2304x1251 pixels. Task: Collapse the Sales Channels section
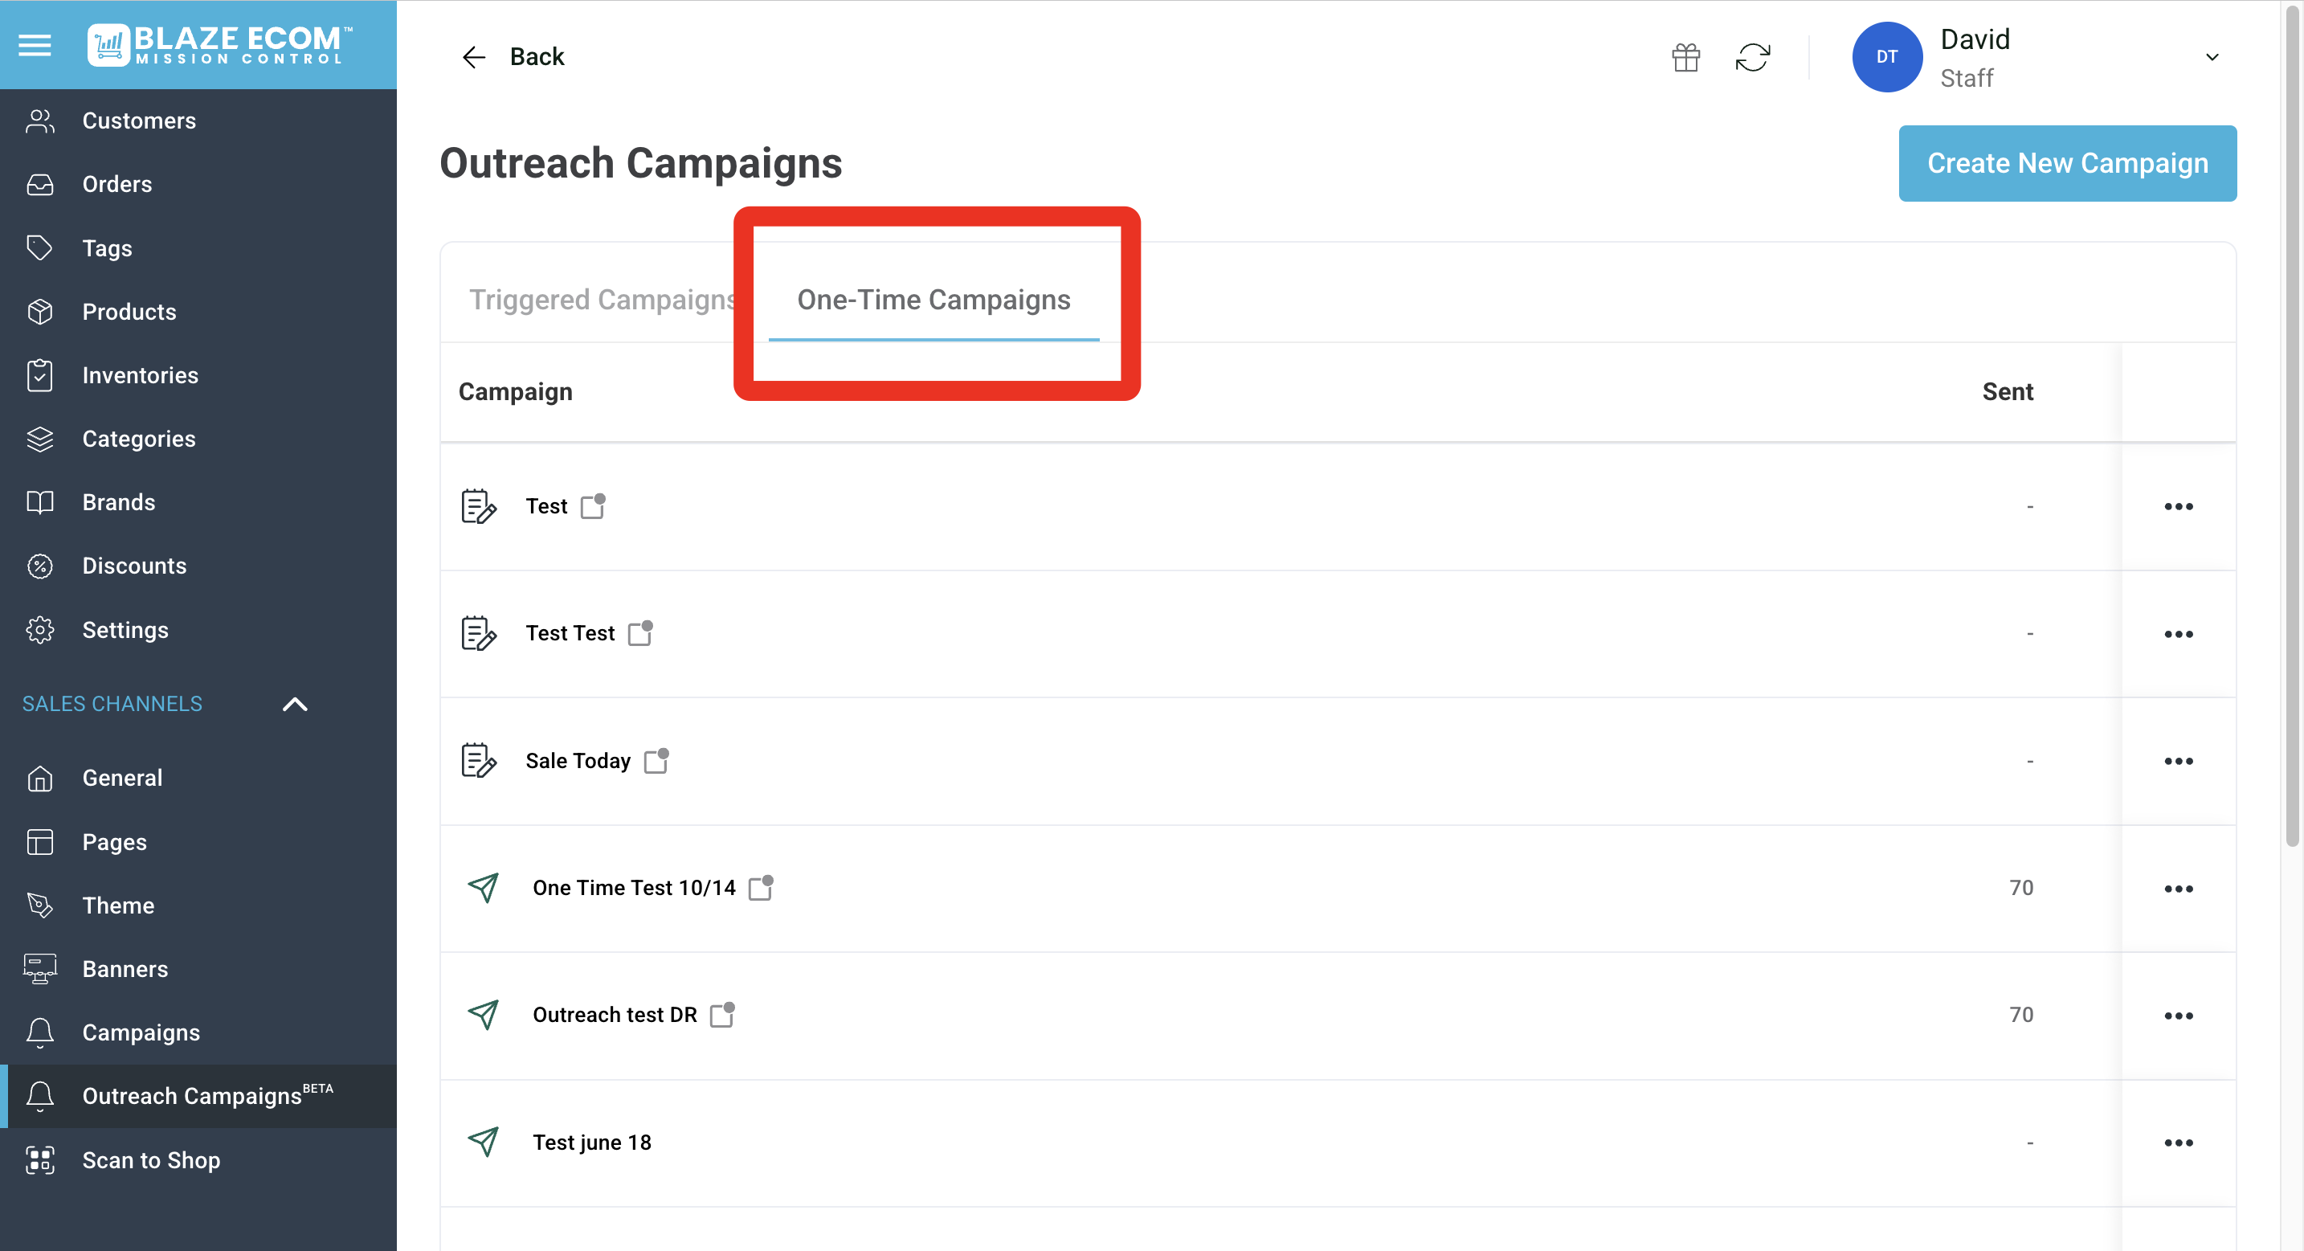click(295, 705)
